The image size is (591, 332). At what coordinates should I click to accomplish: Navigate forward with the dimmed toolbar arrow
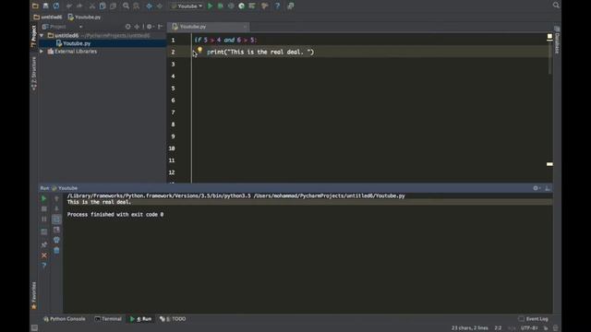160,6
